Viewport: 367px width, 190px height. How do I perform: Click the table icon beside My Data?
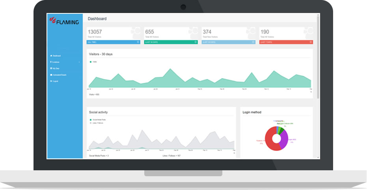51,68
